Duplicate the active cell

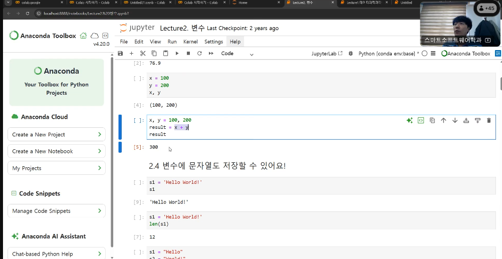[x=432, y=120]
